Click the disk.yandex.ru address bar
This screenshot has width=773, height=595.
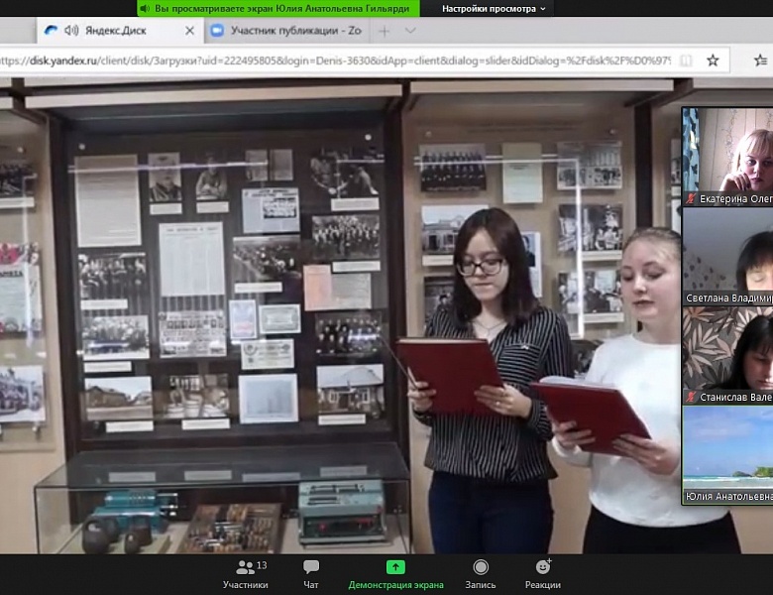point(335,60)
